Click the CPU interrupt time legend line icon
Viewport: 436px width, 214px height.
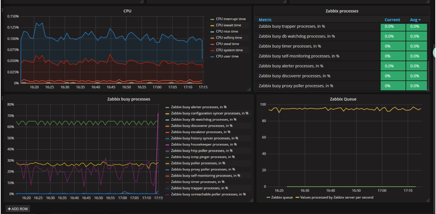pos(212,19)
